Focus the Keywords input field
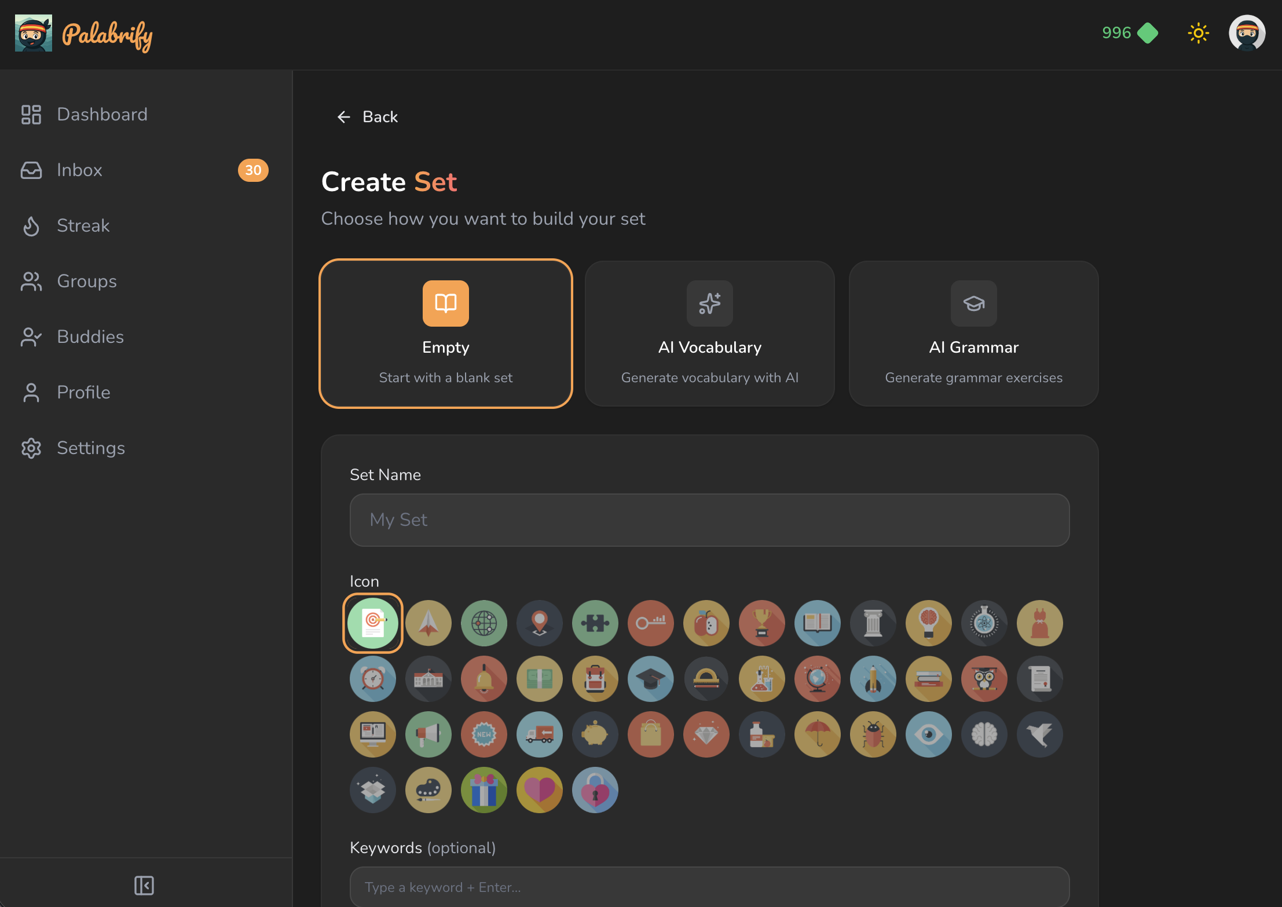 tap(709, 886)
